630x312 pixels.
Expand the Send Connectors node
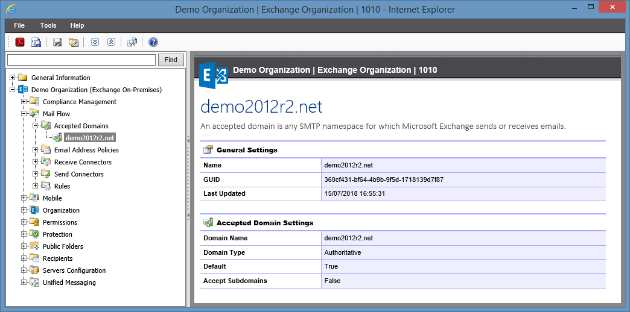(36, 174)
